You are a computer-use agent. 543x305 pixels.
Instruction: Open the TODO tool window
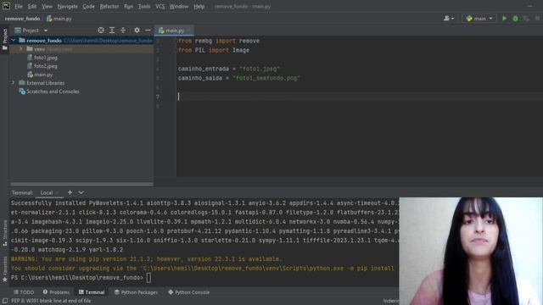[24, 292]
